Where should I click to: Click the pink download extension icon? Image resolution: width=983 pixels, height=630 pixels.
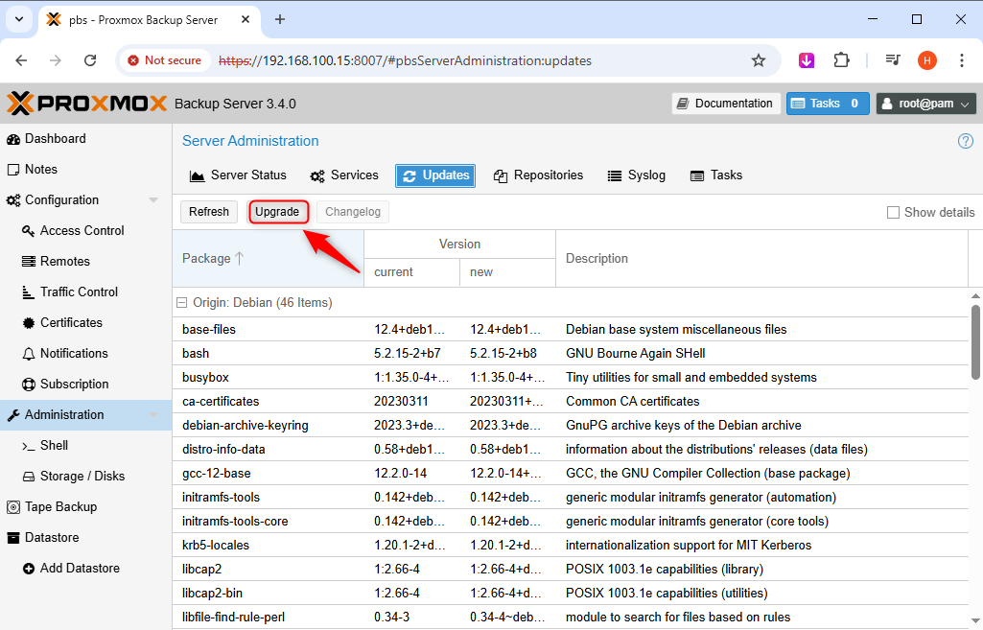tap(807, 60)
